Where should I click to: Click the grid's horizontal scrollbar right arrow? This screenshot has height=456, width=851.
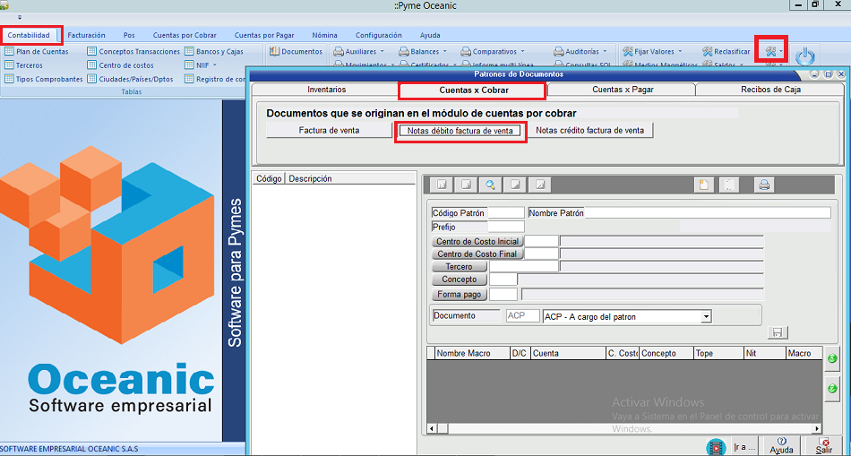point(810,428)
